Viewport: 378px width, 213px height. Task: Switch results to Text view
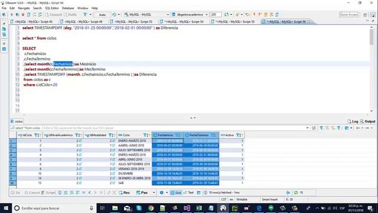(188, 193)
